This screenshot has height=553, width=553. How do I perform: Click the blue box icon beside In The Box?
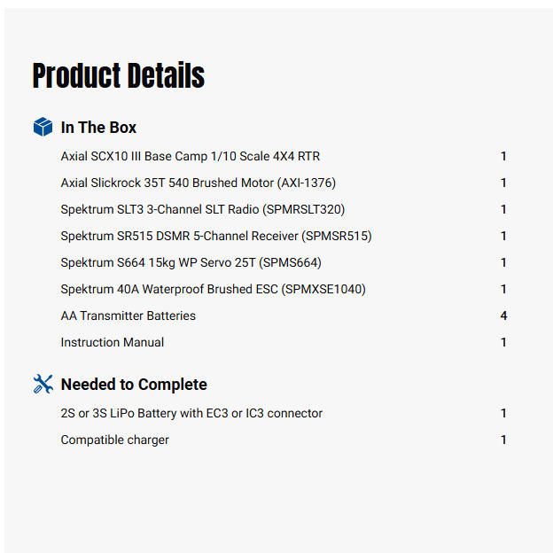tap(43, 128)
